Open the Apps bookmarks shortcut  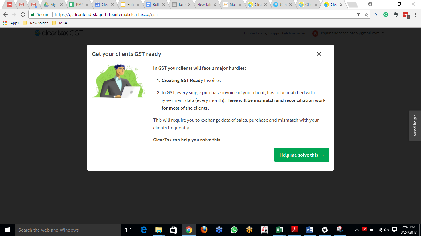pyautogui.click(x=11, y=23)
